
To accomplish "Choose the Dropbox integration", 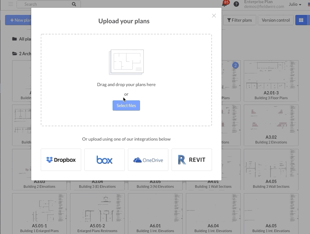I will coord(61,160).
